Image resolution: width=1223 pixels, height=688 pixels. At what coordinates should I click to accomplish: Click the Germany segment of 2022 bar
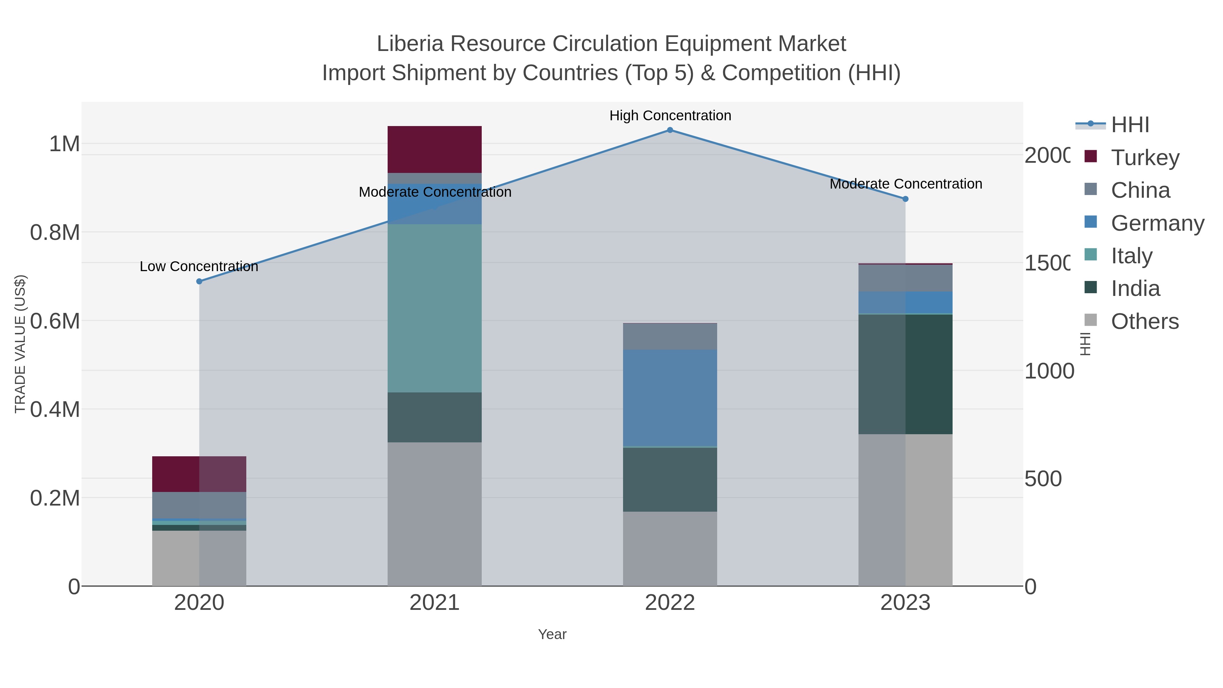pos(670,398)
